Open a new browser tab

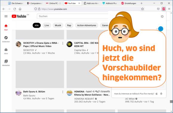point(141,3)
